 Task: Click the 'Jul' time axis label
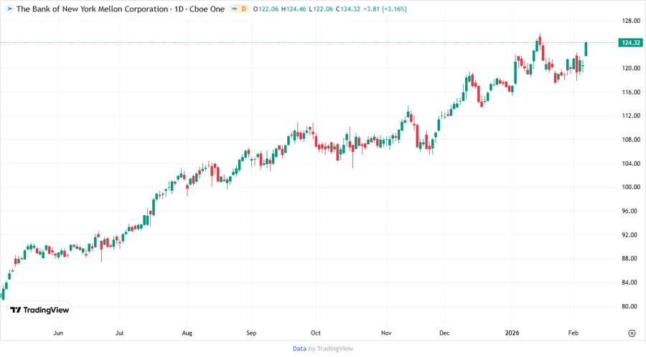pyautogui.click(x=119, y=333)
